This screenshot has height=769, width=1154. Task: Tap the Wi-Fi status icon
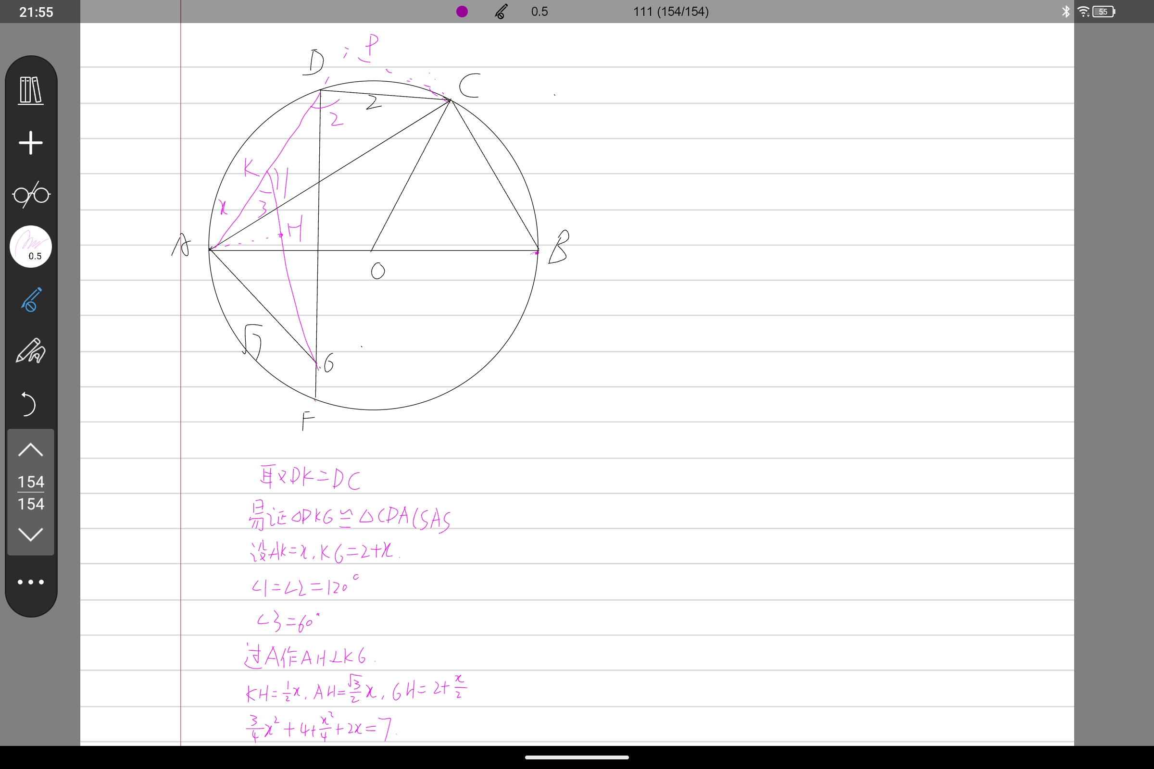pos(1083,11)
